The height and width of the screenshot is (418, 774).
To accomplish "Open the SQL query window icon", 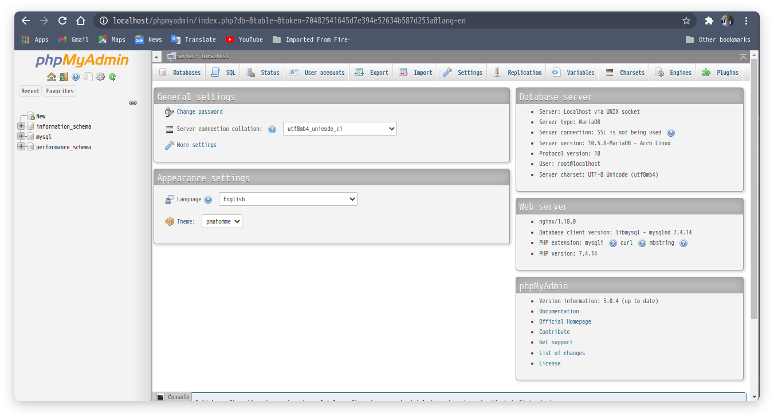I will 88,77.
